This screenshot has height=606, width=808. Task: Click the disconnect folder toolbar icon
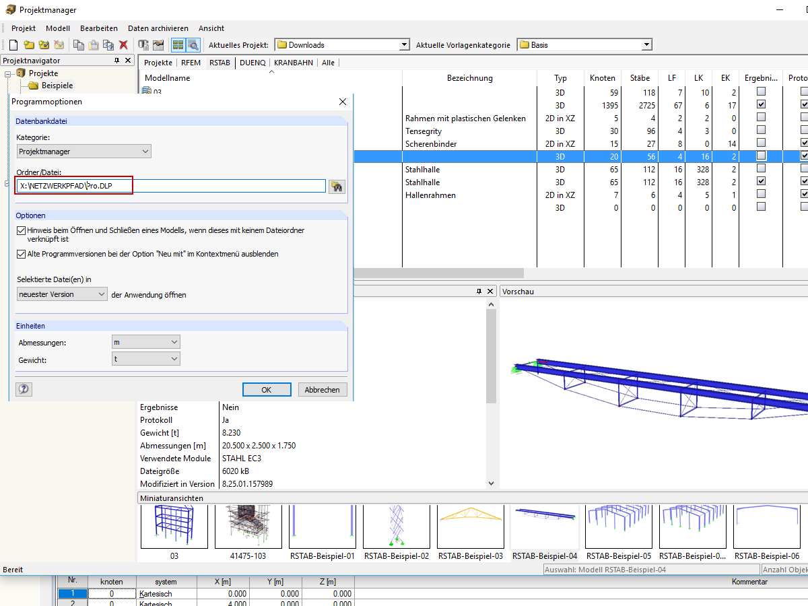pyautogui.click(x=59, y=45)
